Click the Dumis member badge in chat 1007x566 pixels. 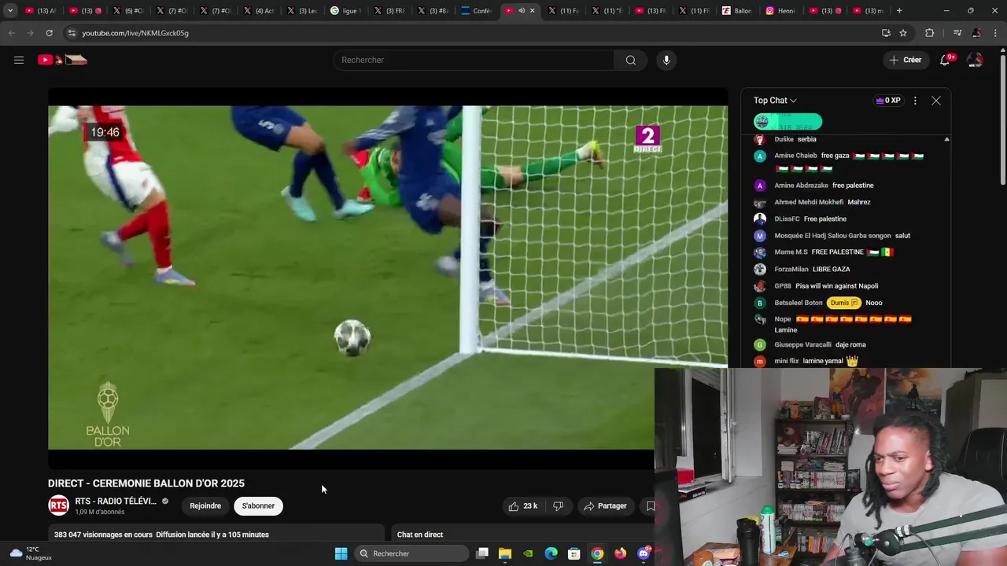844,303
